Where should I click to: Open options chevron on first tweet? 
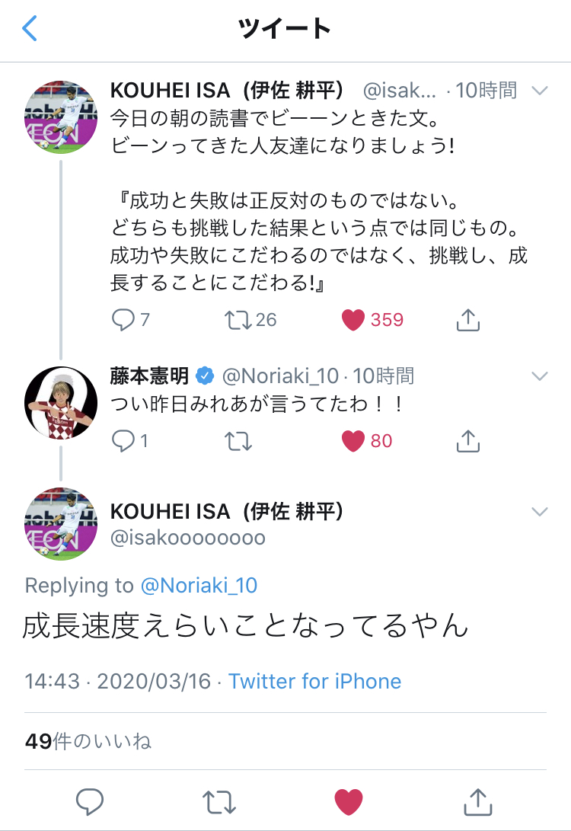point(539,91)
